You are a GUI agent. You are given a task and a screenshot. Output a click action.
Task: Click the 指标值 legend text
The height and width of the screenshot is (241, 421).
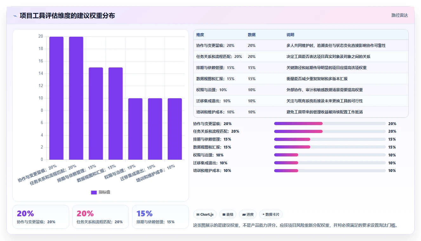pos(104,192)
